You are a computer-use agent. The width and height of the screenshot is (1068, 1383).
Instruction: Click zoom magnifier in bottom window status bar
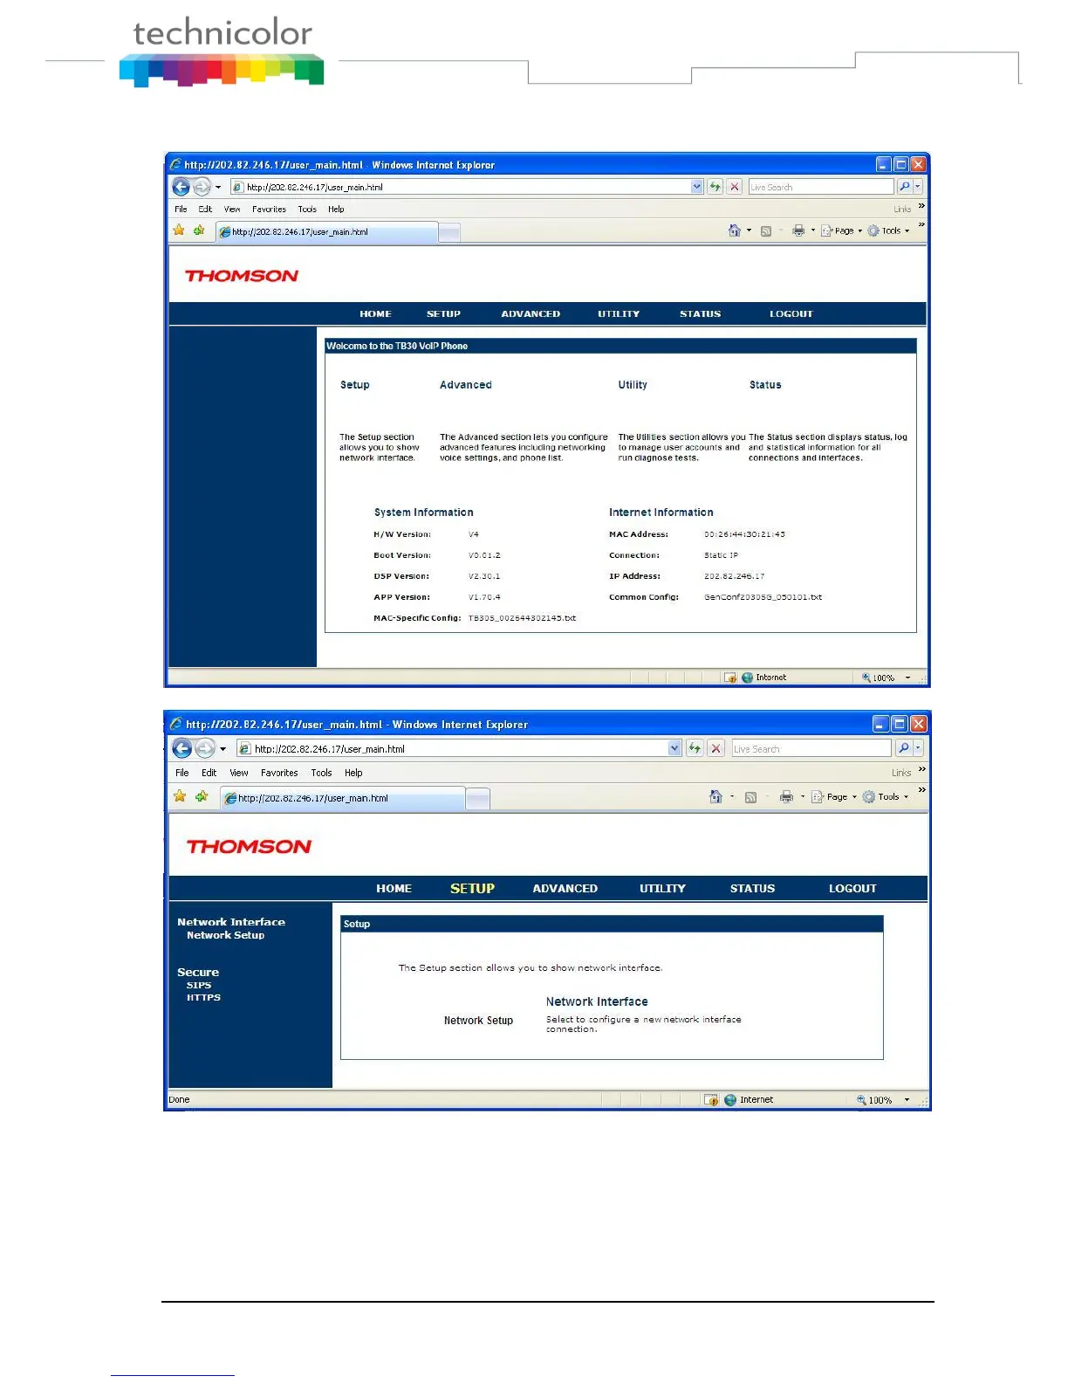click(x=861, y=1100)
